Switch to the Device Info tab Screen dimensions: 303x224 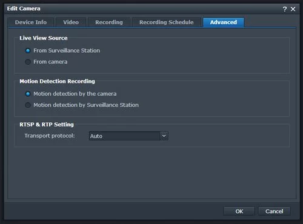31,22
